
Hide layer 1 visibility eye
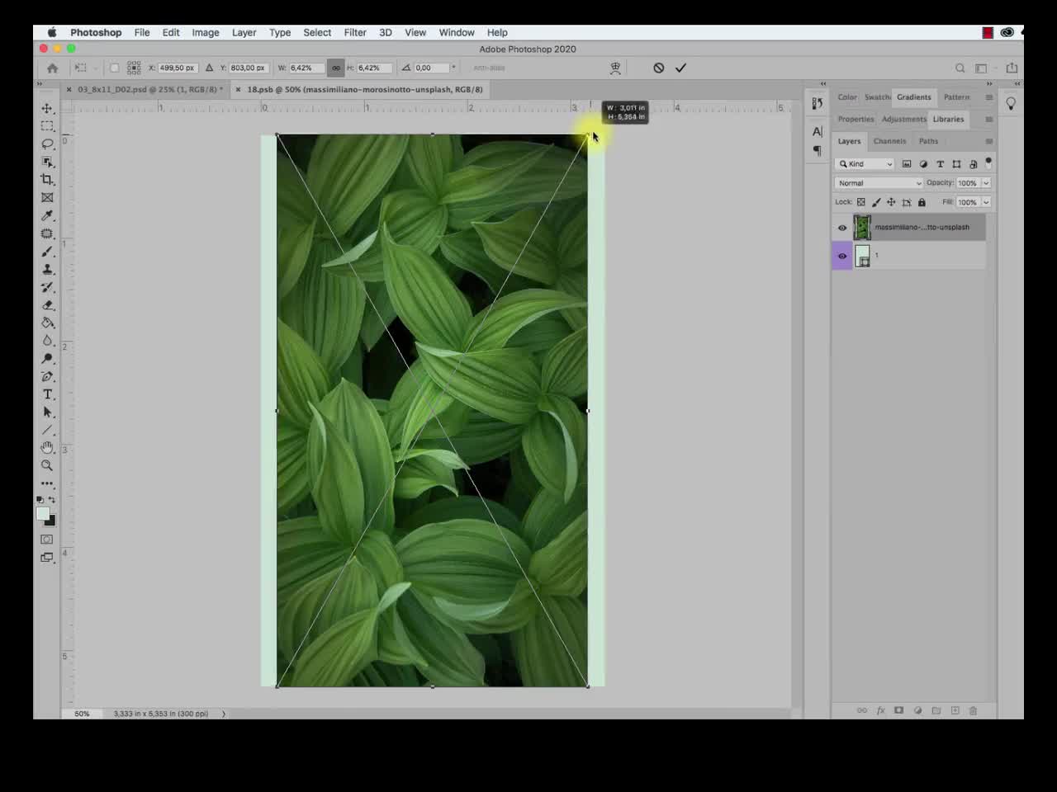[842, 256]
